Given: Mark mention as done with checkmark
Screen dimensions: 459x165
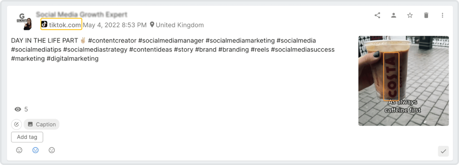Looking at the screenshot, I should pyautogui.click(x=443, y=151).
